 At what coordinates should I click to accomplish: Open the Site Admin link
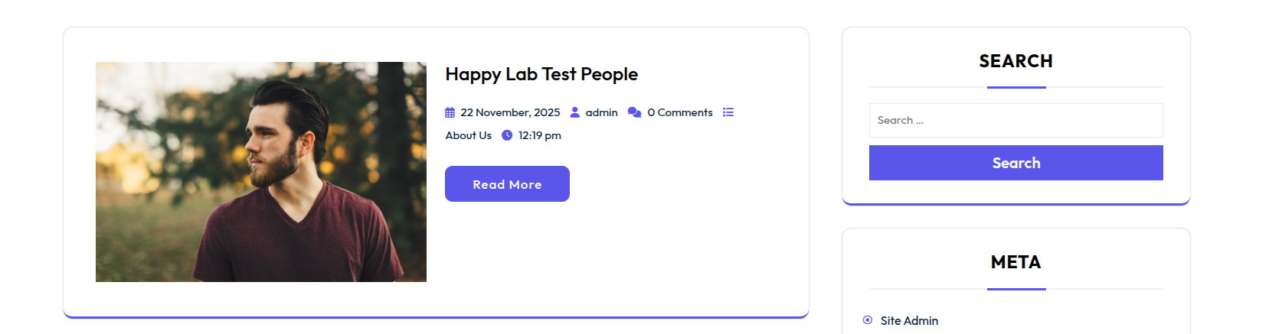pyautogui.click(x=909, y=321)
